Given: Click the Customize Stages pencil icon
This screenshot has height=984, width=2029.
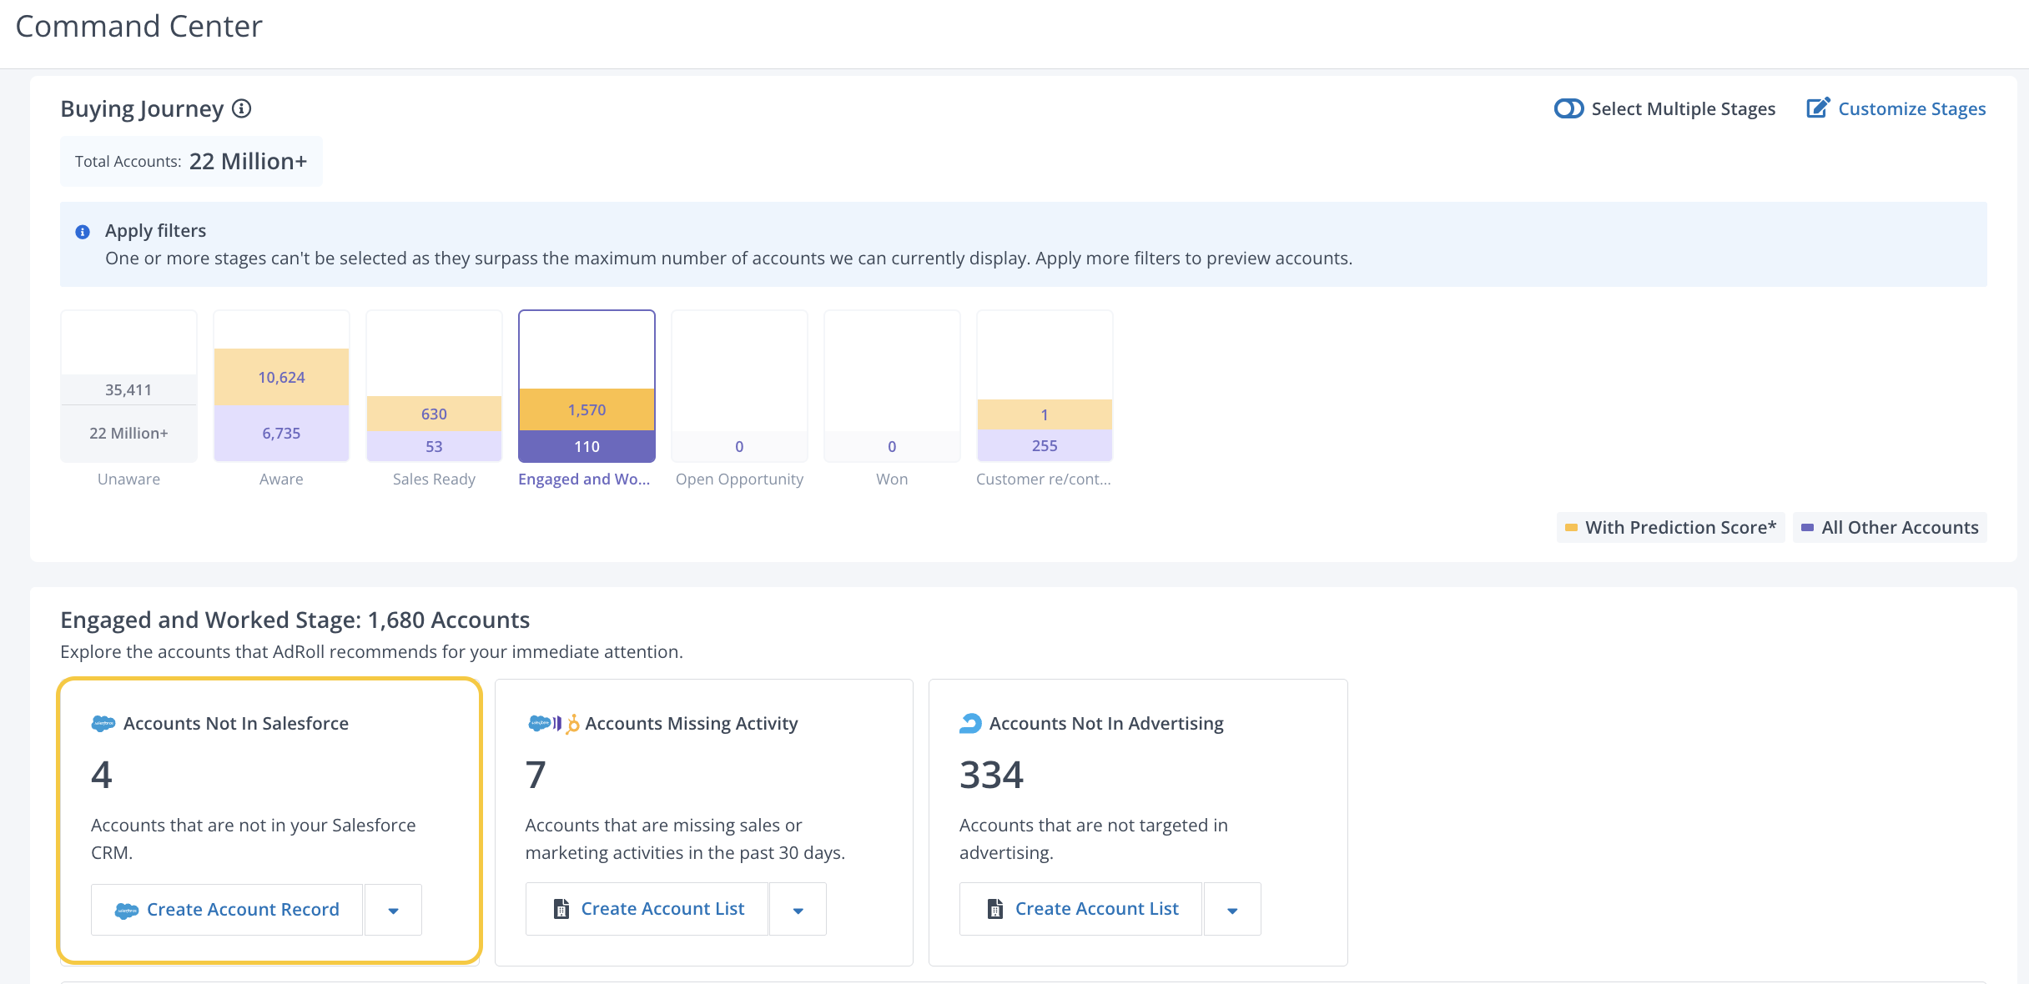Looking at the screenshot, I should [x=1818, y=108].
